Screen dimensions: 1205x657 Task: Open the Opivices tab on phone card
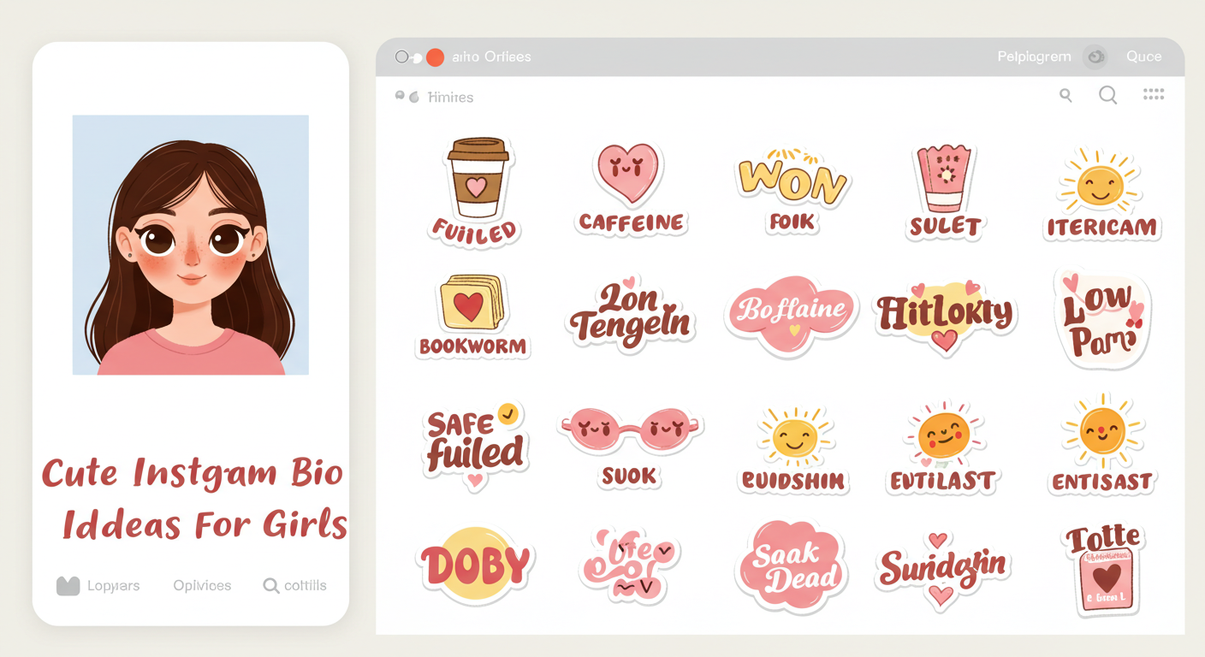coord(202,586)
